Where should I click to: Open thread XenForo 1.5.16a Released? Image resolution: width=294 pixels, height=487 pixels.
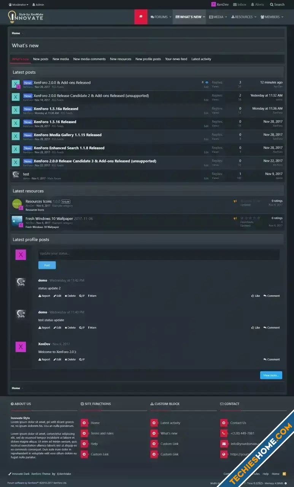point(56,108)
